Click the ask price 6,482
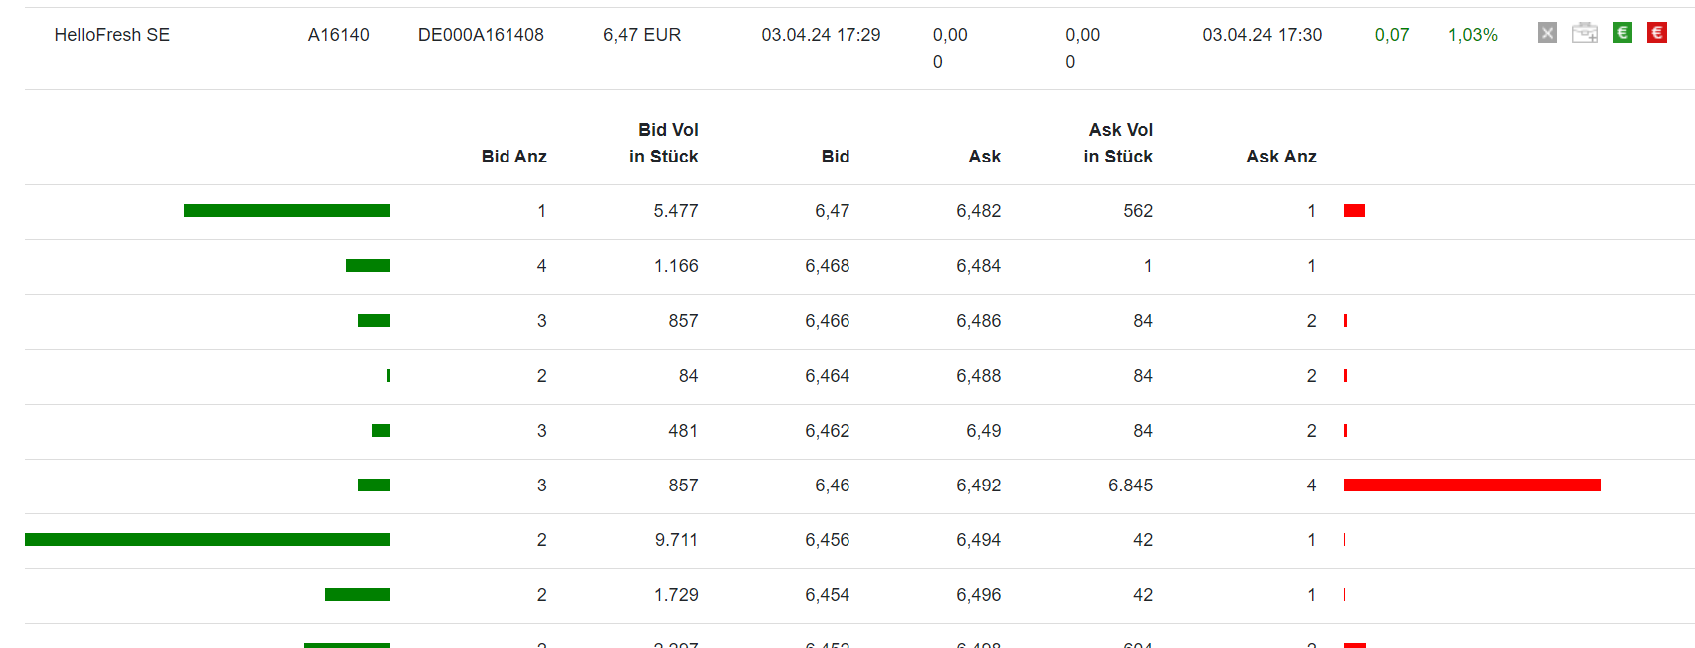Screen dimensions: 1695x648 coord(978,211)
